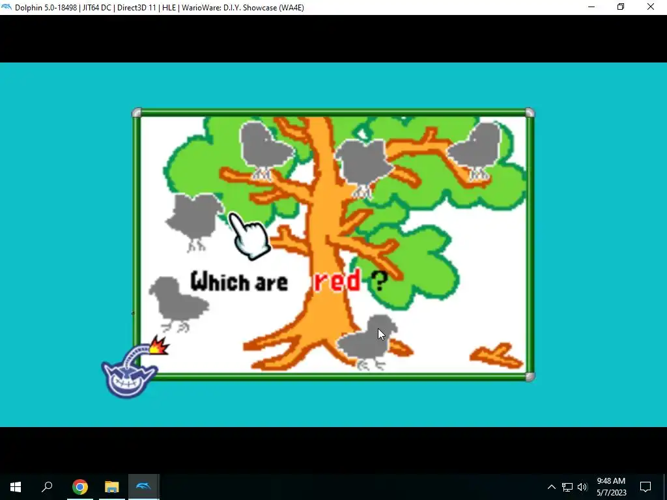Click the white pointing hand cursor icon
Image resolution: width=667 pixels, height=500 pixels.
(249, 235)
